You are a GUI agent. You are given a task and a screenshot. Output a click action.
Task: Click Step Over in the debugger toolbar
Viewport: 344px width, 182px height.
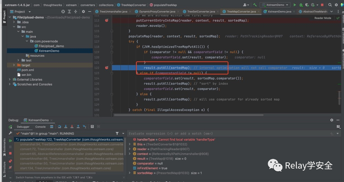(60, 127)
